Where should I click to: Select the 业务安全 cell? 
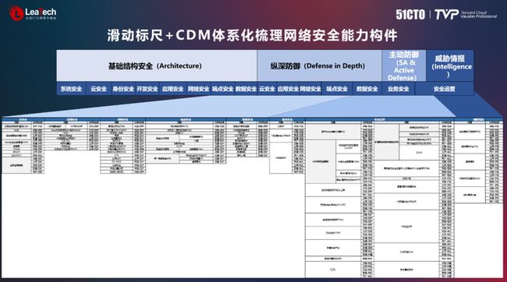tap(399, 89)
